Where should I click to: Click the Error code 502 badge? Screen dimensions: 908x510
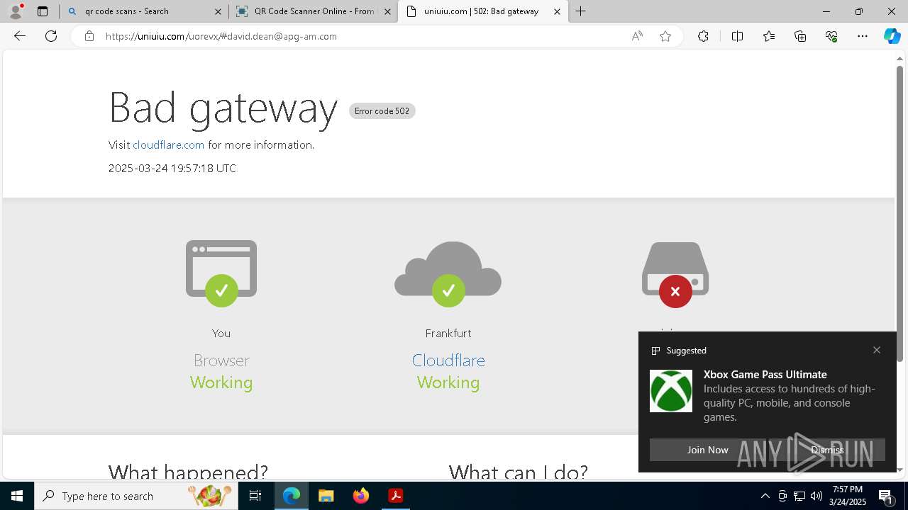pos(382,111)
